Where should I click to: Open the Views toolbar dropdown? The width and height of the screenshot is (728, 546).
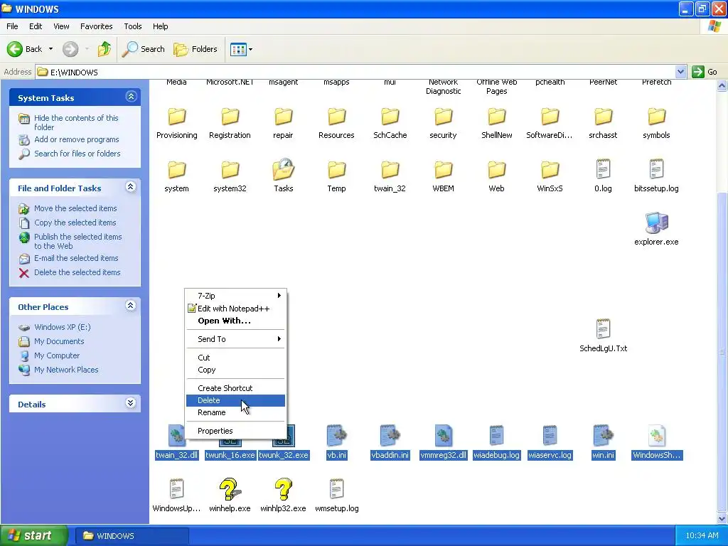tap(242, 49)
